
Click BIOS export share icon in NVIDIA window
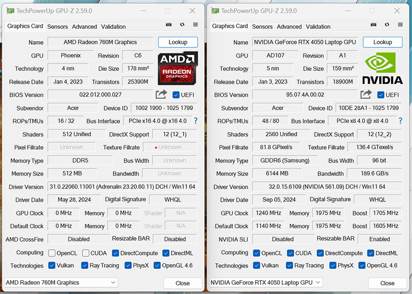pos(366,94)
